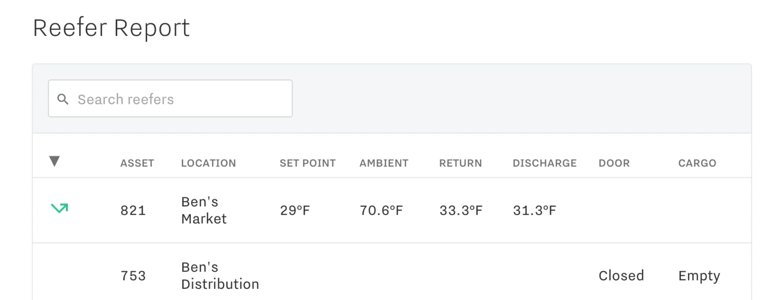Open Ben's Market location entry
This screenshot has height=300, width=781.
coord(203,210)
